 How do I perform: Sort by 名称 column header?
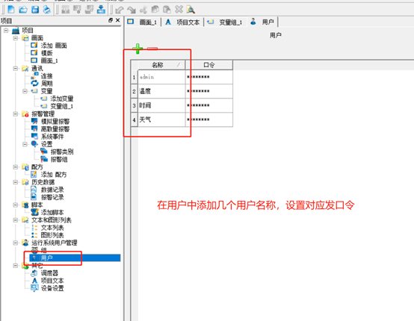click(x=161, y=65)
